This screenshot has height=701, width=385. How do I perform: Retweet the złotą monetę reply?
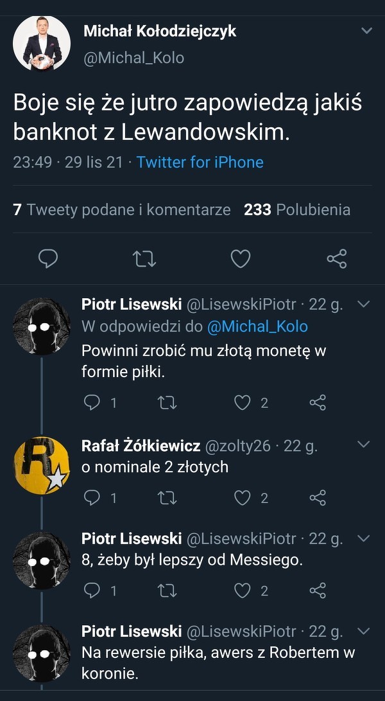point(167,402)
